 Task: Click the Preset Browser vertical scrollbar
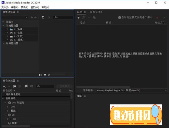(71, 96)
